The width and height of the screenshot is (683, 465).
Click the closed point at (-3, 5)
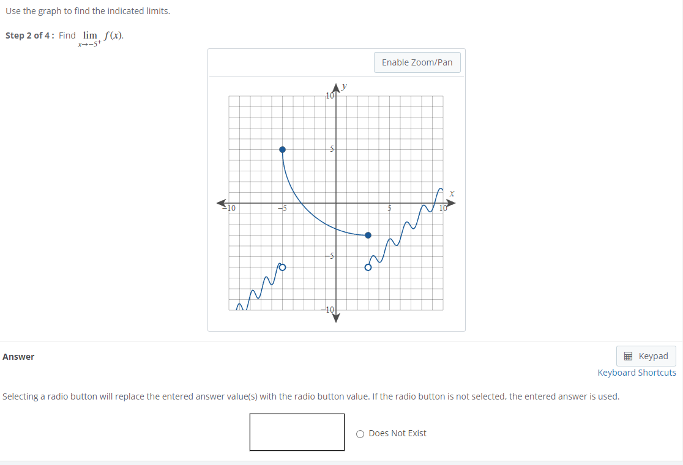click(282, 149)
